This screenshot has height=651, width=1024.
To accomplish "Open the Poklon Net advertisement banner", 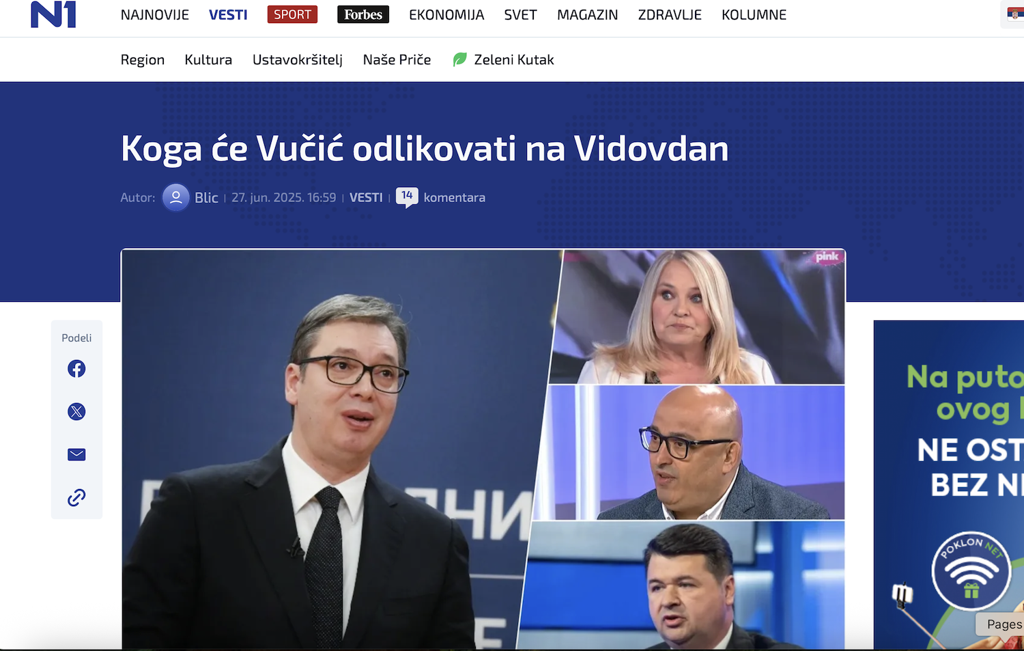I will click(949, 485).
